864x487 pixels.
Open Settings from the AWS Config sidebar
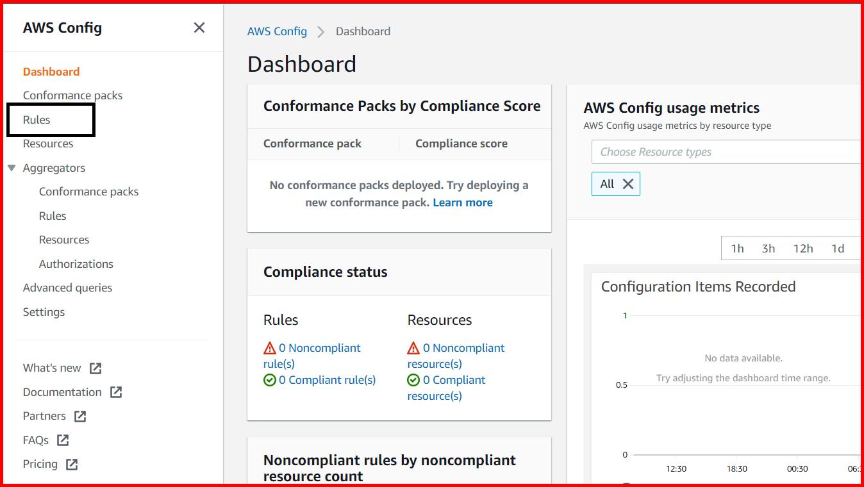[x=44, y=312]
